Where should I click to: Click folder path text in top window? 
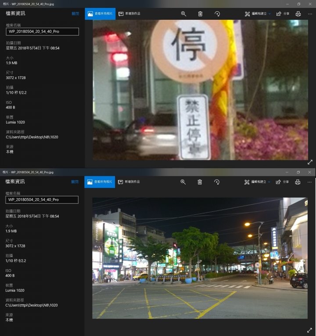point(32,137)
